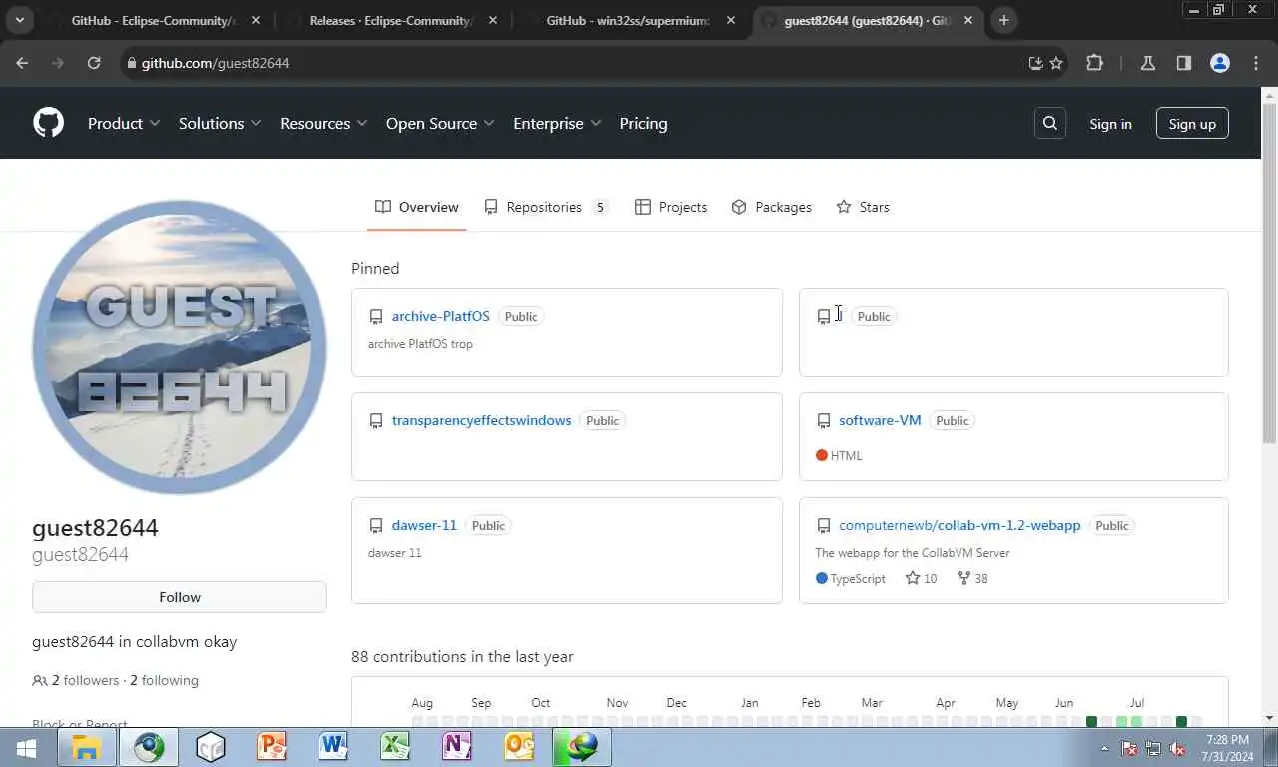1278x767 pixels.
Task: Open OneNote from the taskbar
Action: [457, 747]
